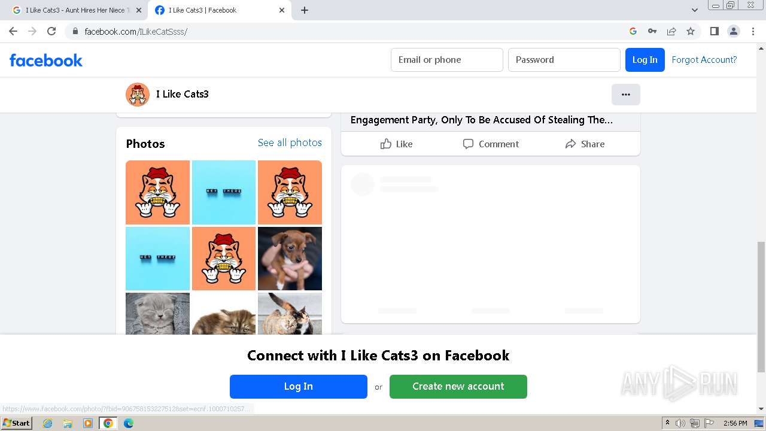This screenshot has width=766, height=431.
Task: Open the top-right angry cat photo
Action: pos(290,192)
